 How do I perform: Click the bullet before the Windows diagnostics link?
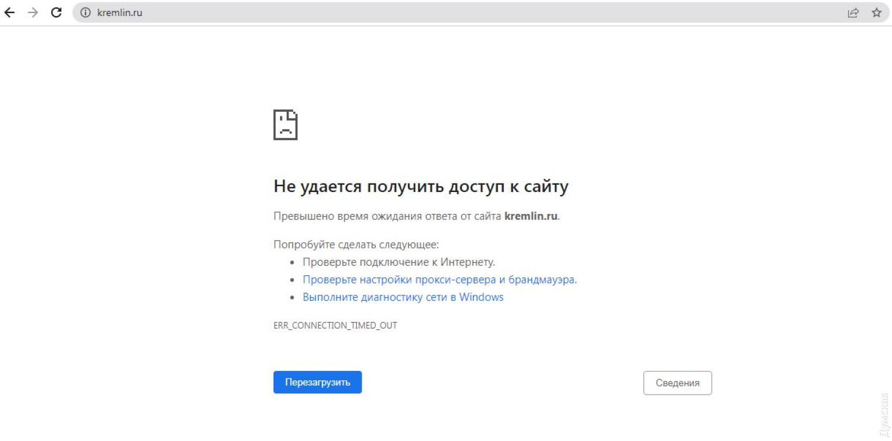292,297
